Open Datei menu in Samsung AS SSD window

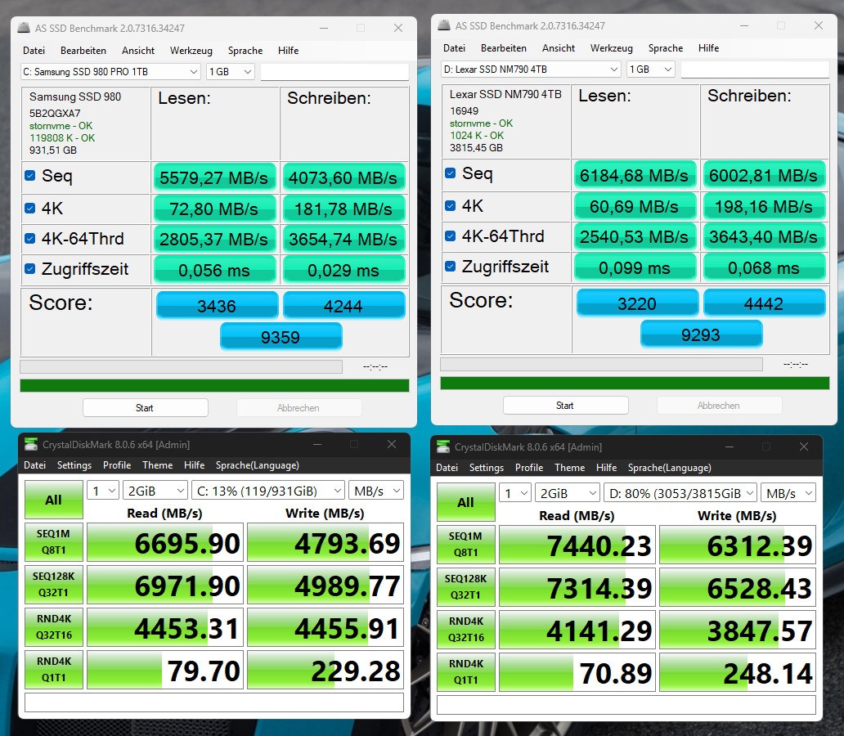tap(34, 51)
